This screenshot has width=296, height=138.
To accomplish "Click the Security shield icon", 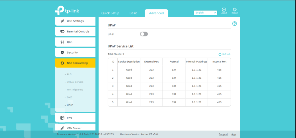I will pyautogui.click(x=62, y=52).
